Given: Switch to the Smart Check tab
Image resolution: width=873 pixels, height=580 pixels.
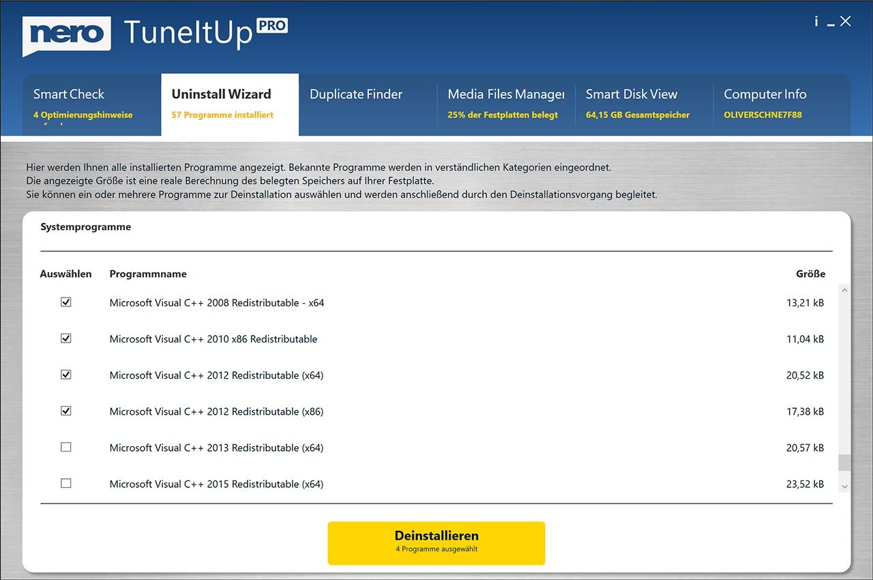Looking at the screenshot, I should (91, 104).
